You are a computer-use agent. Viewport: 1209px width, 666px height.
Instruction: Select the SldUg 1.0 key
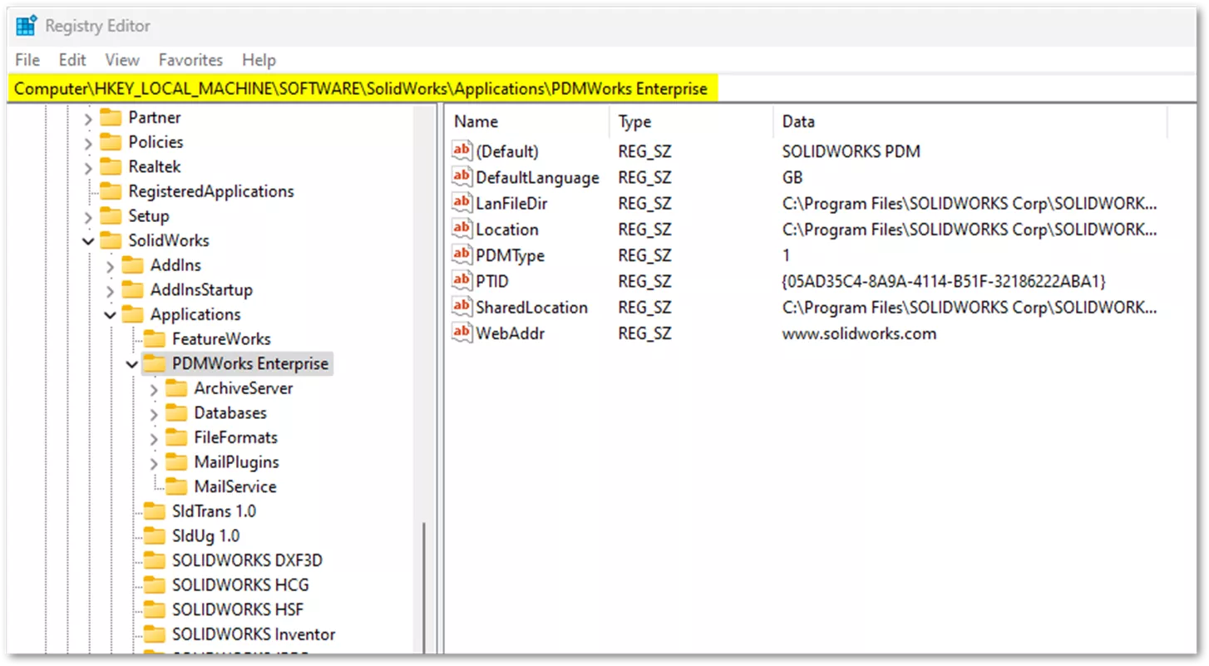206,536
